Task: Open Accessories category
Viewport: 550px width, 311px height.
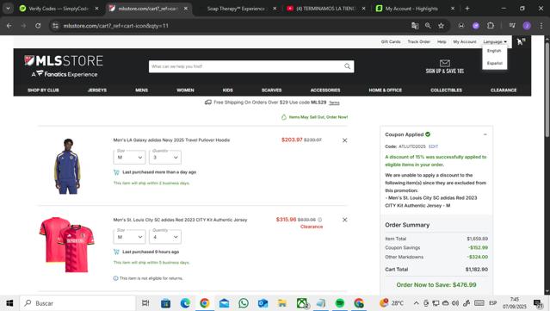Action: 325,90
